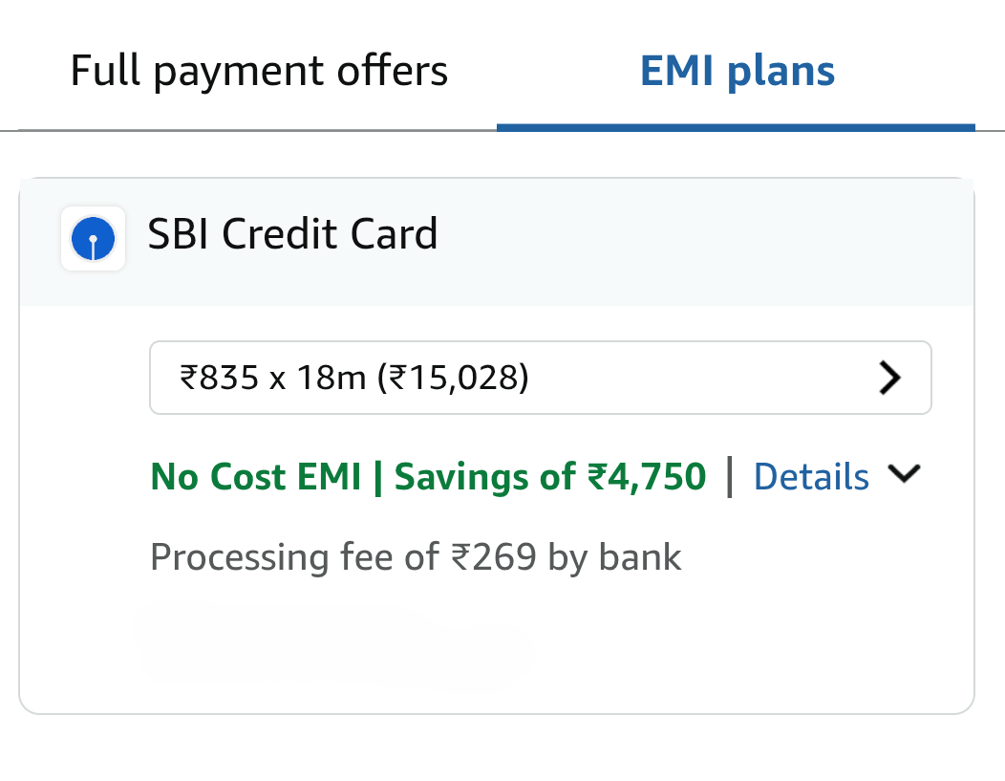
Task: Click the processing fee of ₹269 note
Action: (416, 556)
